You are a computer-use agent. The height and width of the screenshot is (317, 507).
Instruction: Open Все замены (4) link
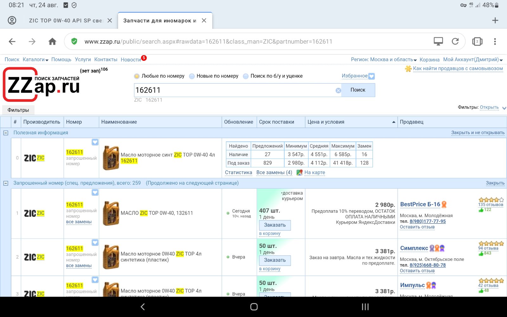(274, 172)
